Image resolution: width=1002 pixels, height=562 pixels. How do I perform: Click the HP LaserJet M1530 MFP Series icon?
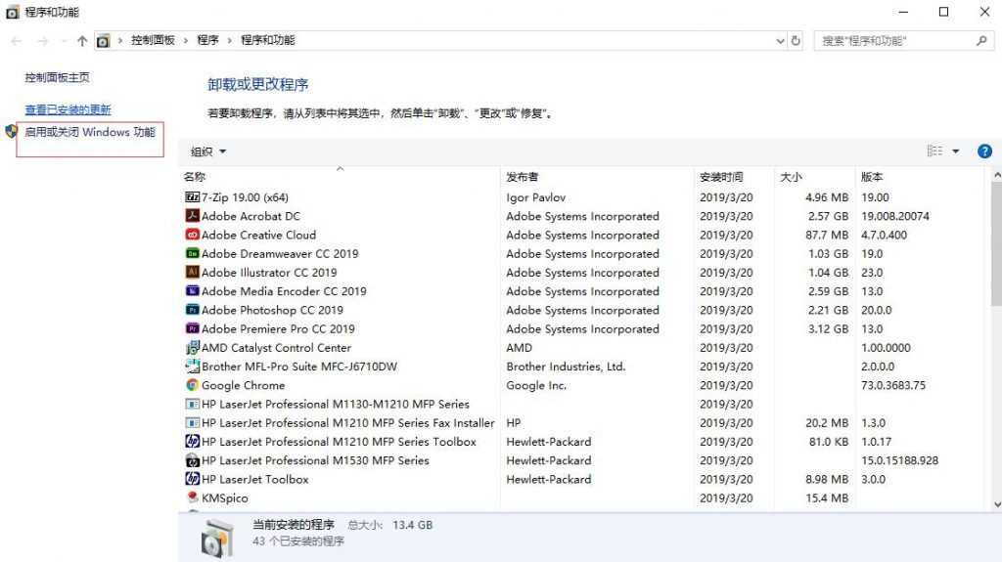pos(193,460)
